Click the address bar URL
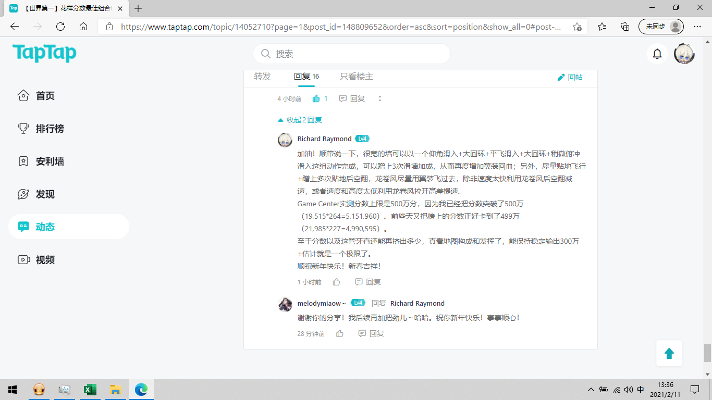Screen dimensions: 712x400 click(341, 27)
